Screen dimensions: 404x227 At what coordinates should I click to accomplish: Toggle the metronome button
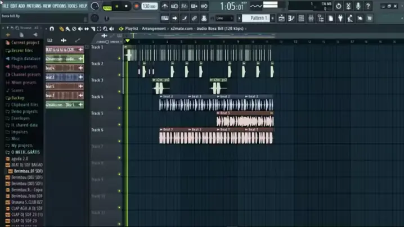tap(165, 6)
